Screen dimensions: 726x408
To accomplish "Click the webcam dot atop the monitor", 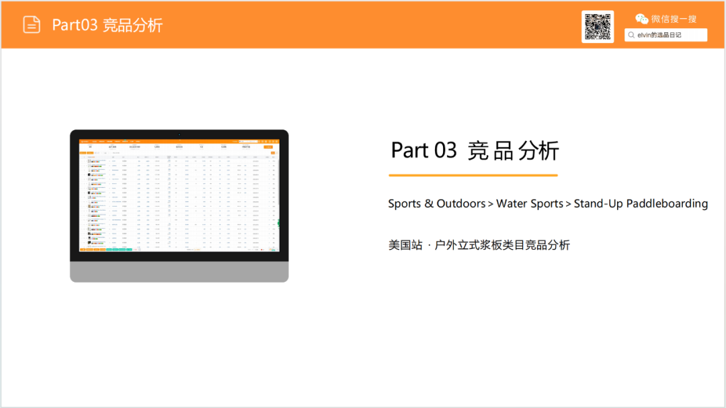I will [179, 134].
